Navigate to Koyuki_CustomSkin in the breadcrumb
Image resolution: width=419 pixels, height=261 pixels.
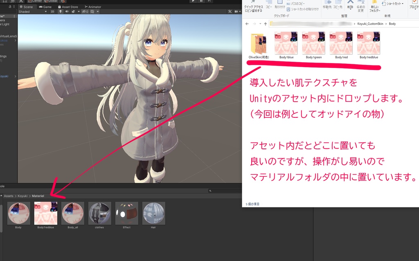[371, 24]
